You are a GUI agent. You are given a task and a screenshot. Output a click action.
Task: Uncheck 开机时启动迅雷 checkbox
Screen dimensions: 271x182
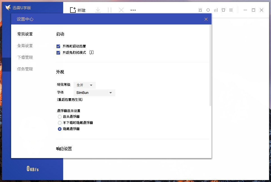tap(58, 46)
